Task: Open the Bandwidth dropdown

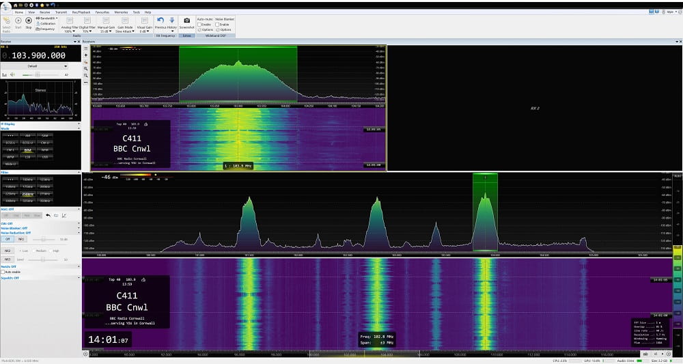Action: [49, 18]
